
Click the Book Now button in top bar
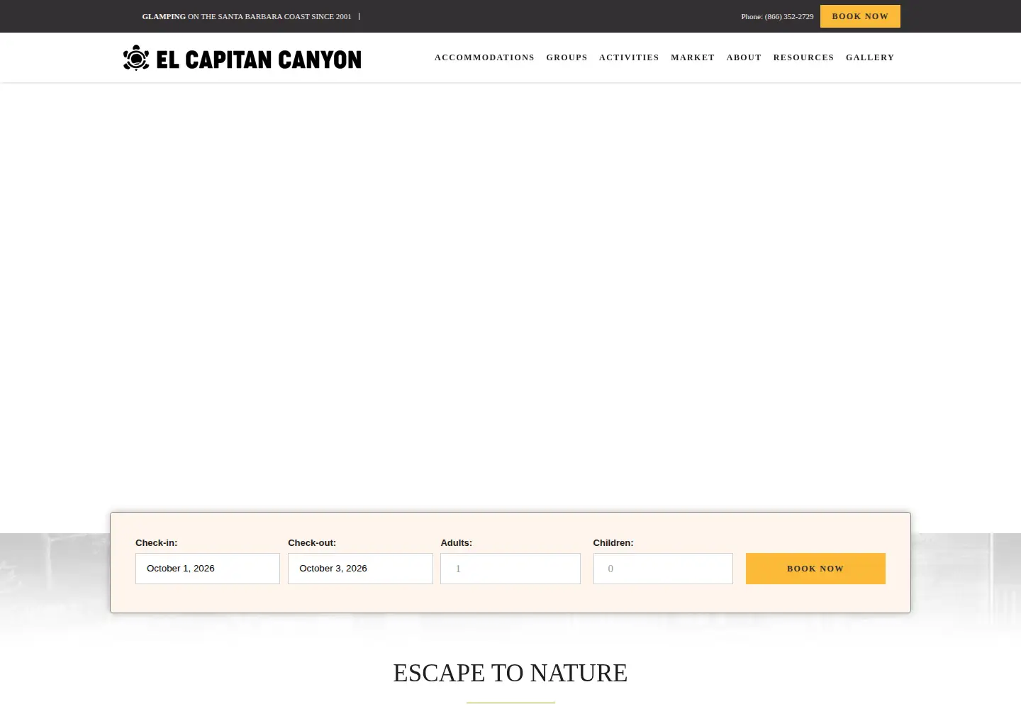click(x=860, y=16)
